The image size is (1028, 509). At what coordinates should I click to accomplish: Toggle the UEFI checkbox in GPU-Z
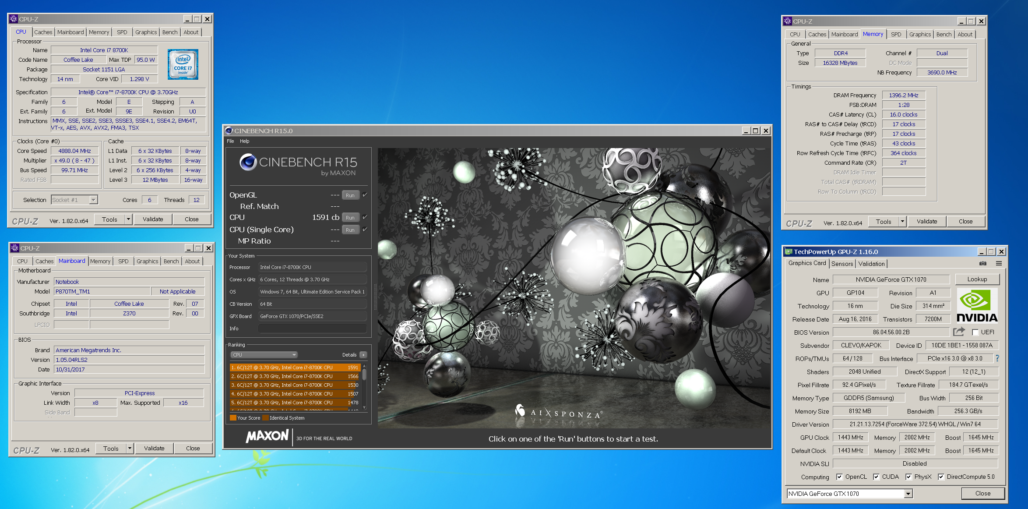975,332
